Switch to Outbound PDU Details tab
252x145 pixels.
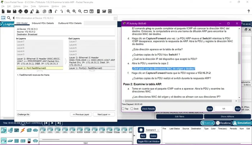(x=70, y=23)
